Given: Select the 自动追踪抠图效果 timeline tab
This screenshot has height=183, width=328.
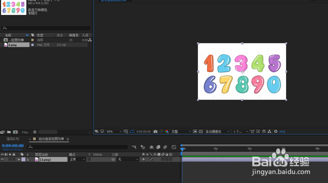Looking at the screenshot, I should point(51,139).
